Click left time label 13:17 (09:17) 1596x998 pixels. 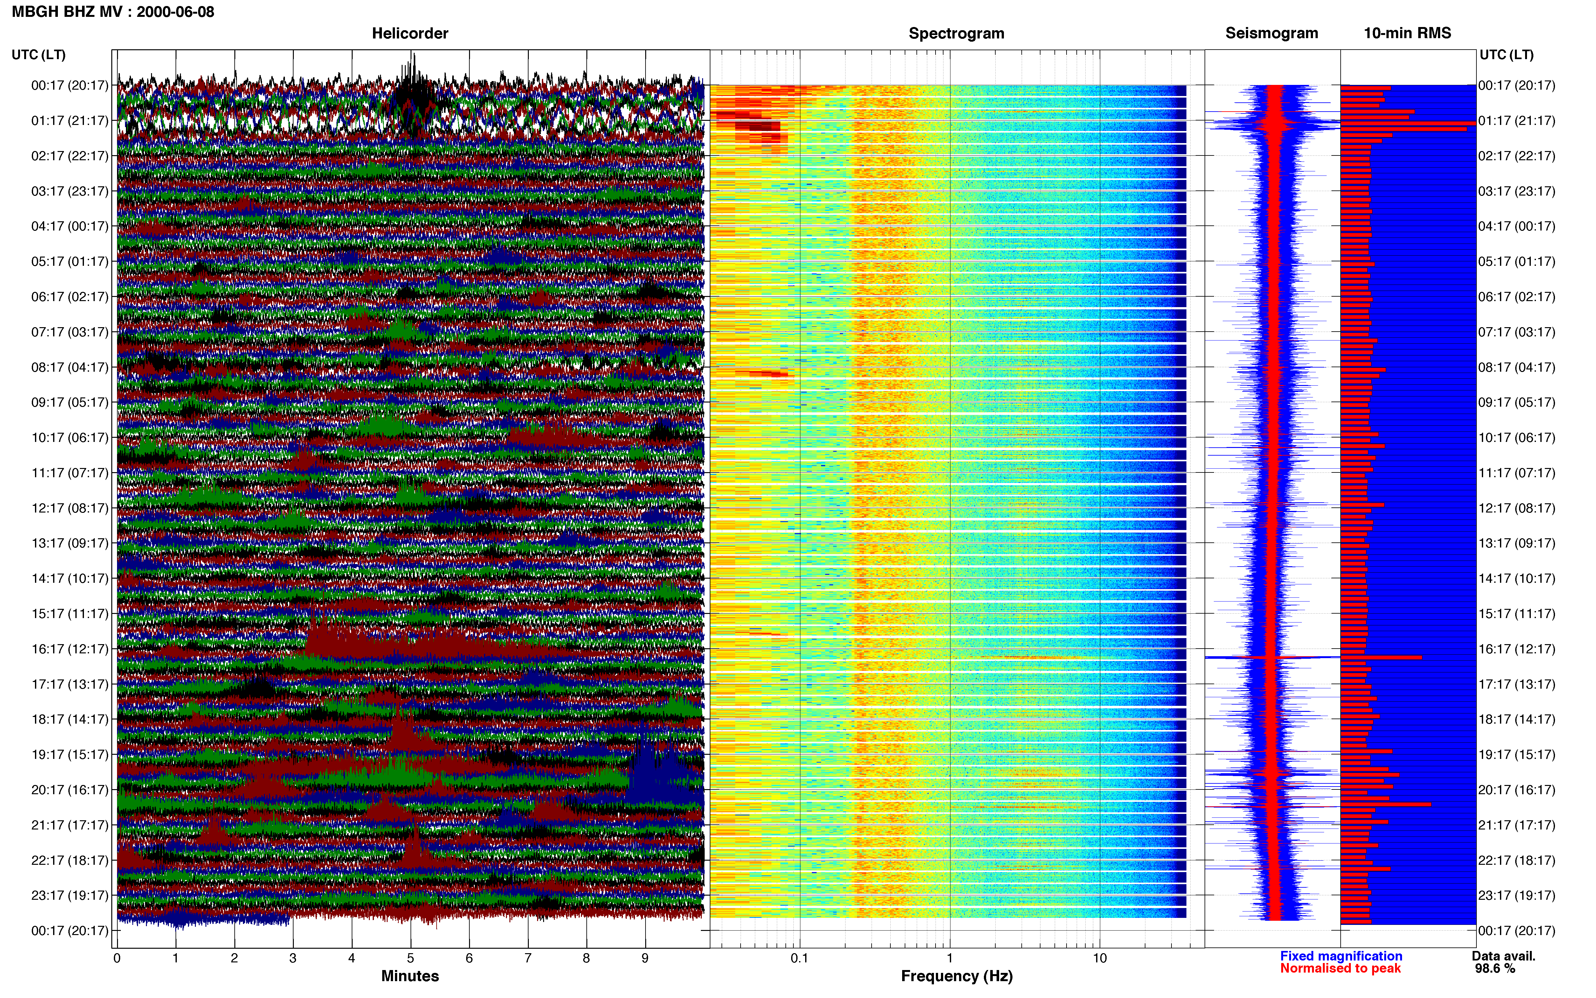(70, 543)
